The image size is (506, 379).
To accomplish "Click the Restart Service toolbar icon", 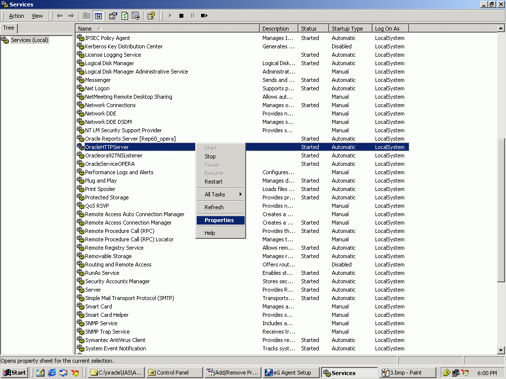I will [204, 15].
